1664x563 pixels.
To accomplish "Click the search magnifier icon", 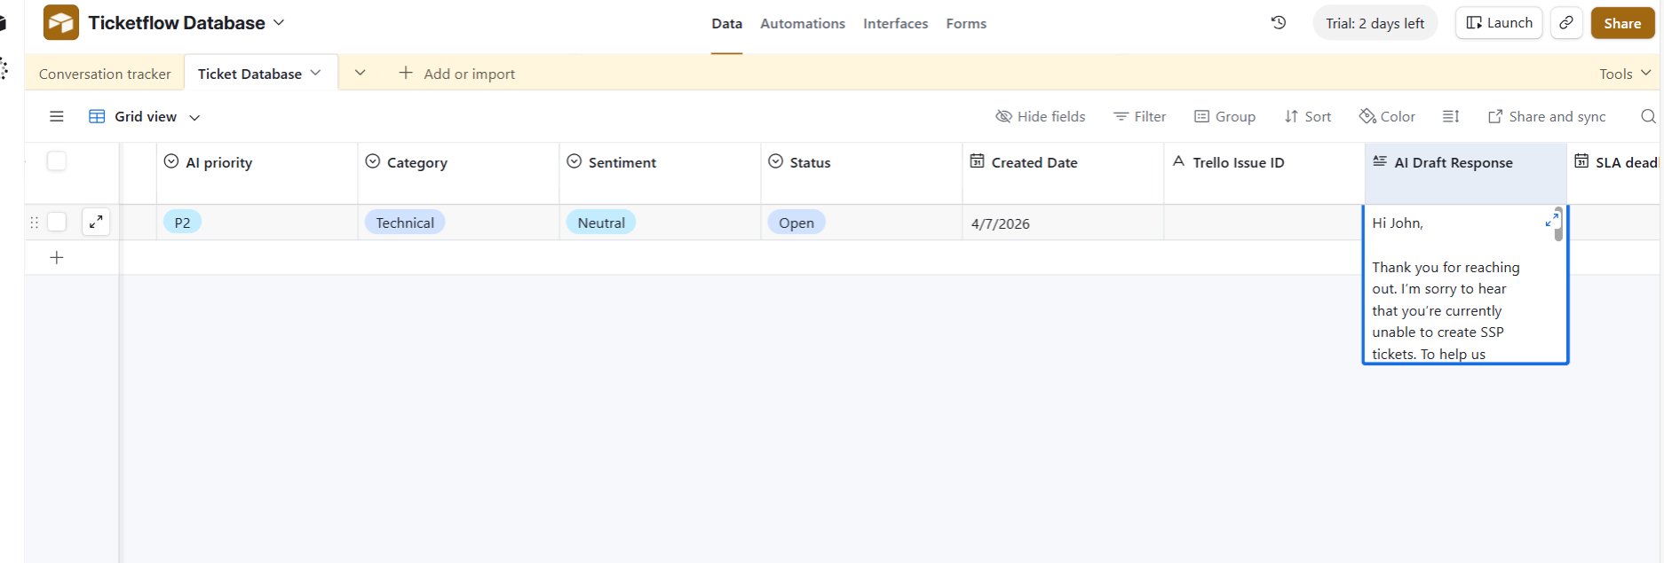I will [1648, 116].
